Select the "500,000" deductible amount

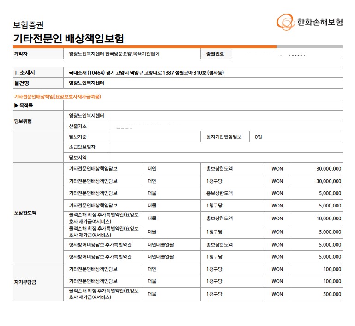(x=332, y=294)
